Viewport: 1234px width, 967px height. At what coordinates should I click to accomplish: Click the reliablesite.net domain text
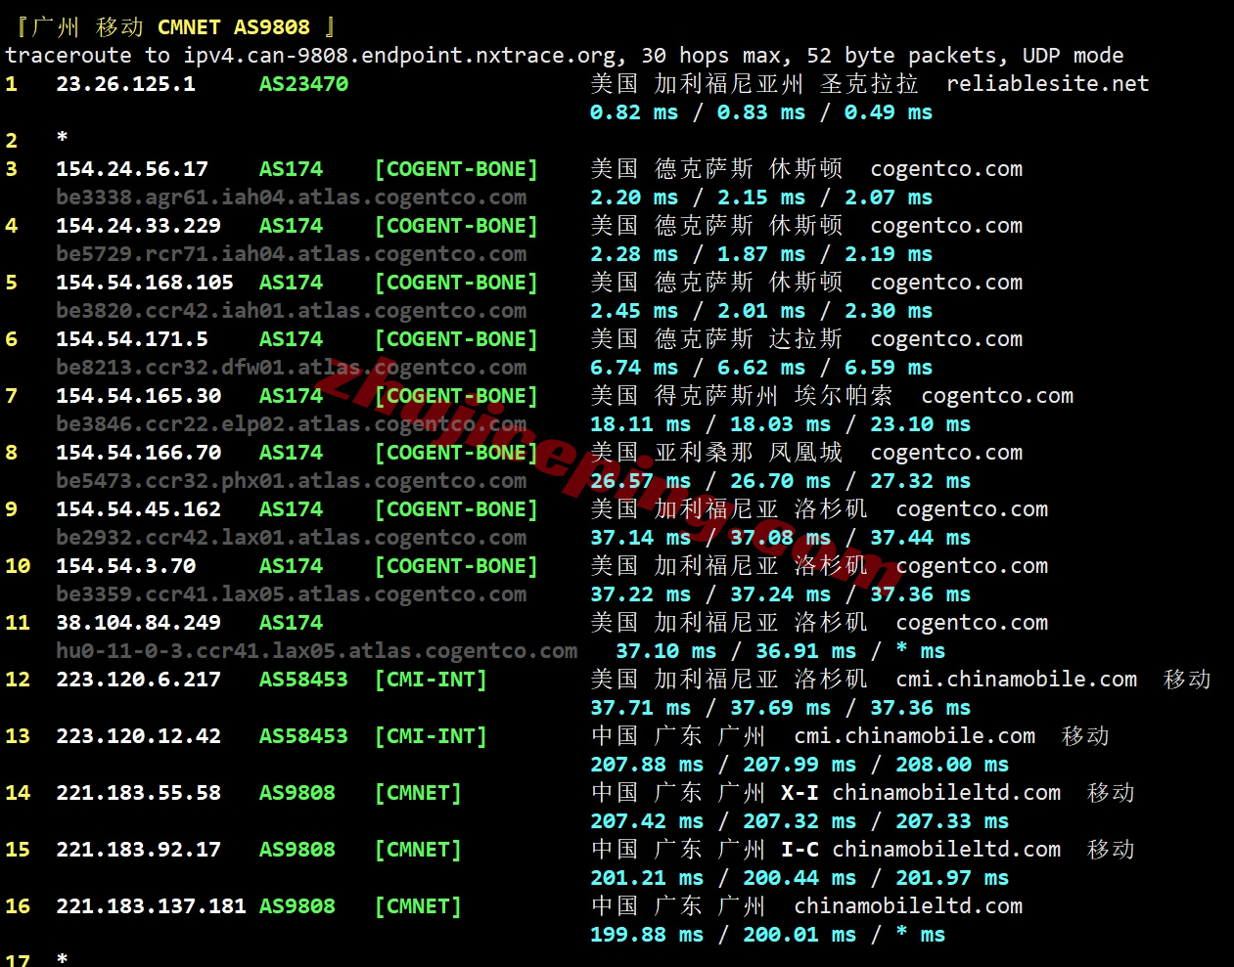(x=1047, y=84)
